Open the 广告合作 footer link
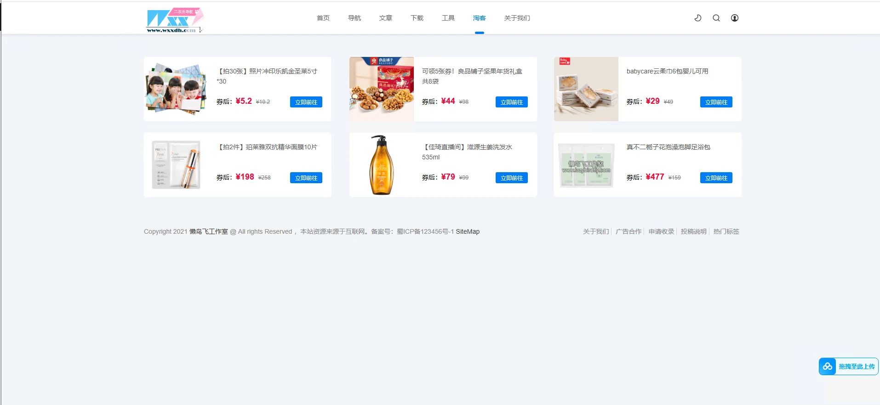The height and width of the screenshot is (405, 880). [x=629, y=231]
